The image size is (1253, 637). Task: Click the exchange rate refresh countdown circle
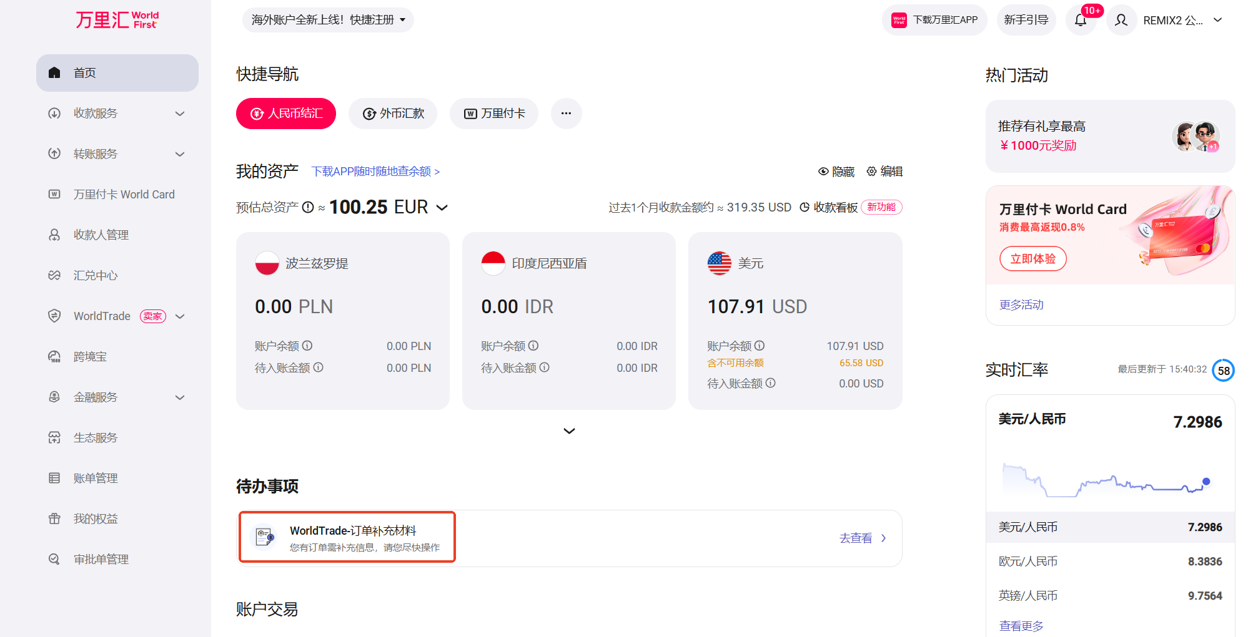pos(1223,371)
